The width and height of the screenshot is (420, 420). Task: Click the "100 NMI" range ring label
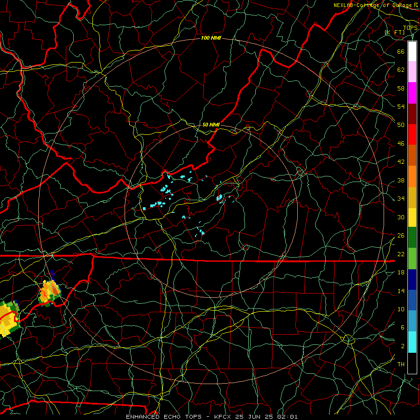[211, 38]
